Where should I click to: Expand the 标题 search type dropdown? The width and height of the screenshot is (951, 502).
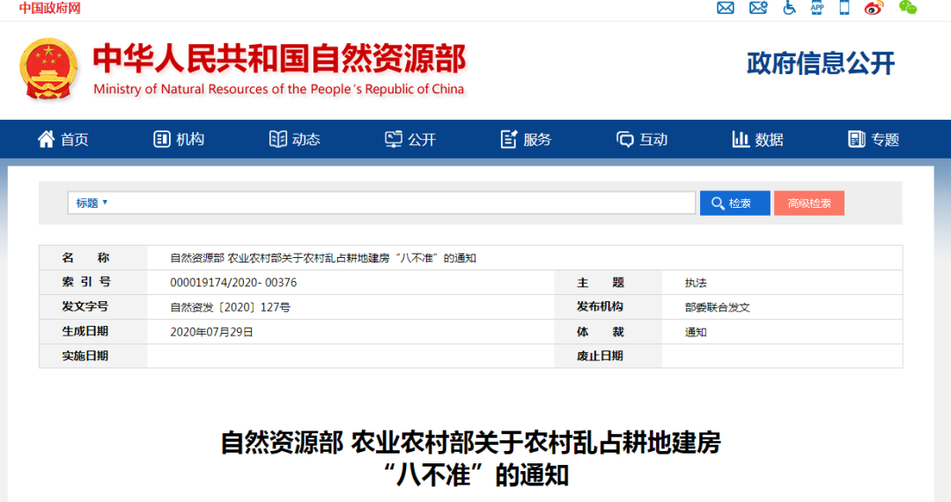pos(92,203)
